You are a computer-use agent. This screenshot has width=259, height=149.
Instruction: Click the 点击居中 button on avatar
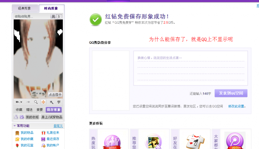point(55,95)
